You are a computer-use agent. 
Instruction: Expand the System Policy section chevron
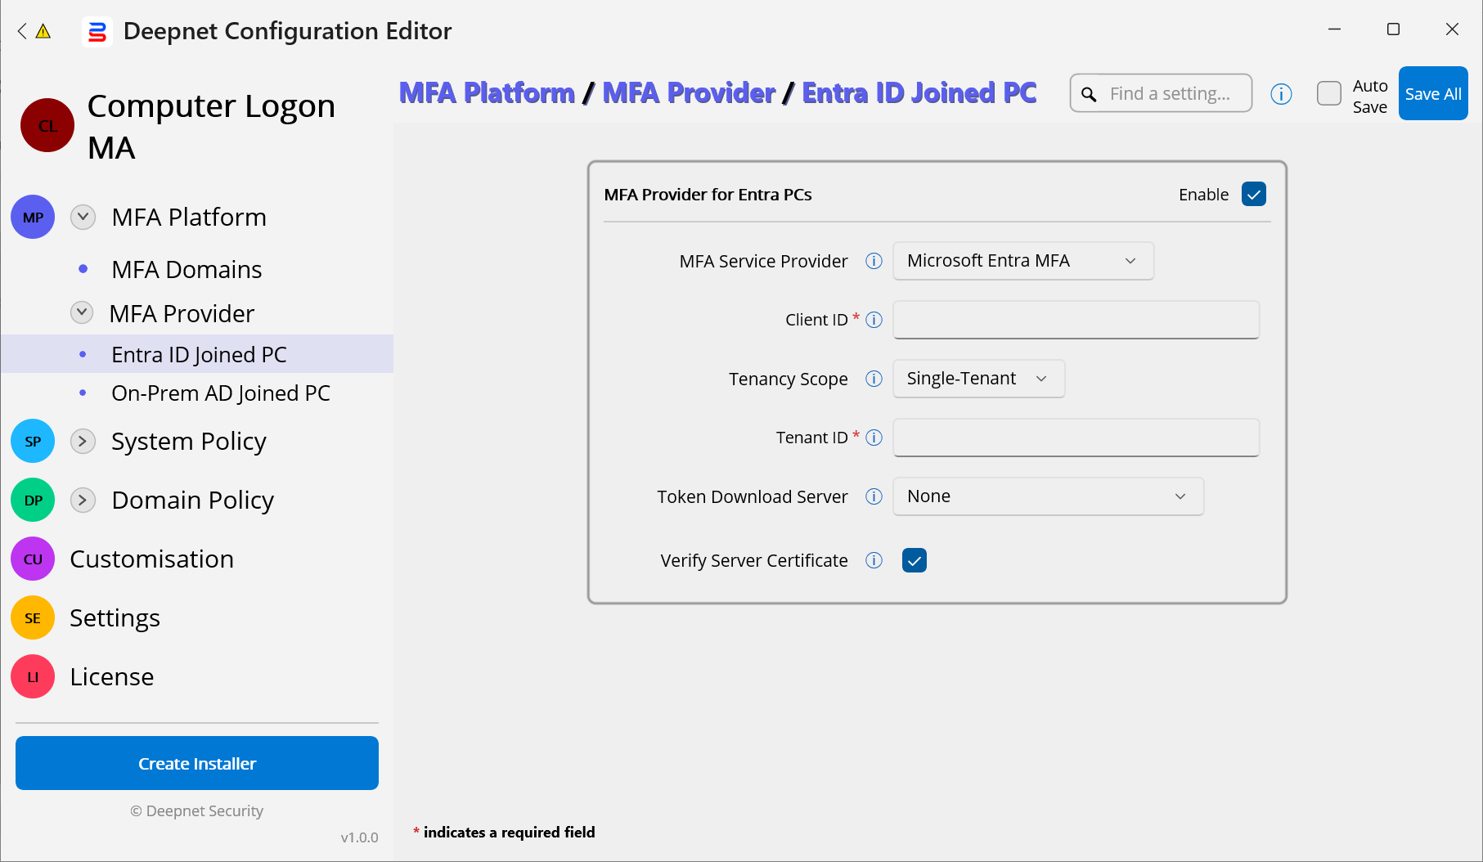tap(83, 441)
